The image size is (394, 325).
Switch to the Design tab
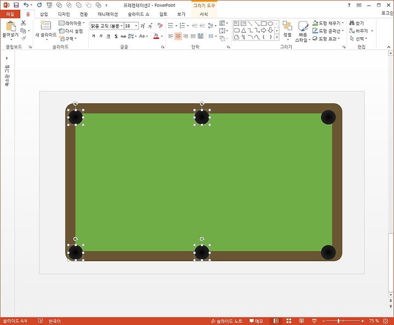point(64,14)
